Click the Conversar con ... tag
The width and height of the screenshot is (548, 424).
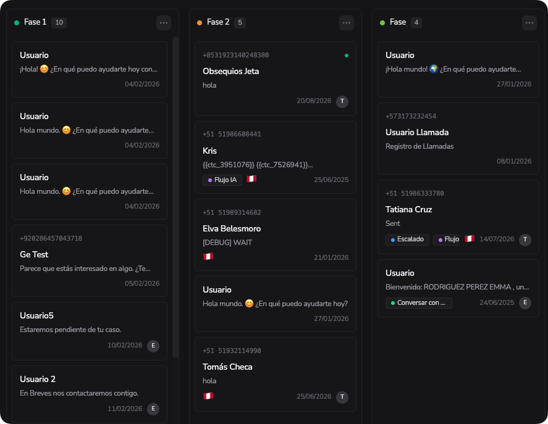pyautogui.click(x=419, y=303)
